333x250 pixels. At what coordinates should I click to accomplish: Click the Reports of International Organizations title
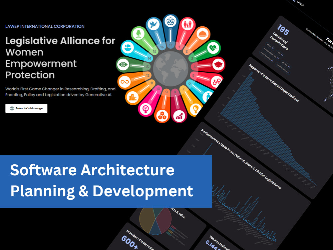coord(274,83)
